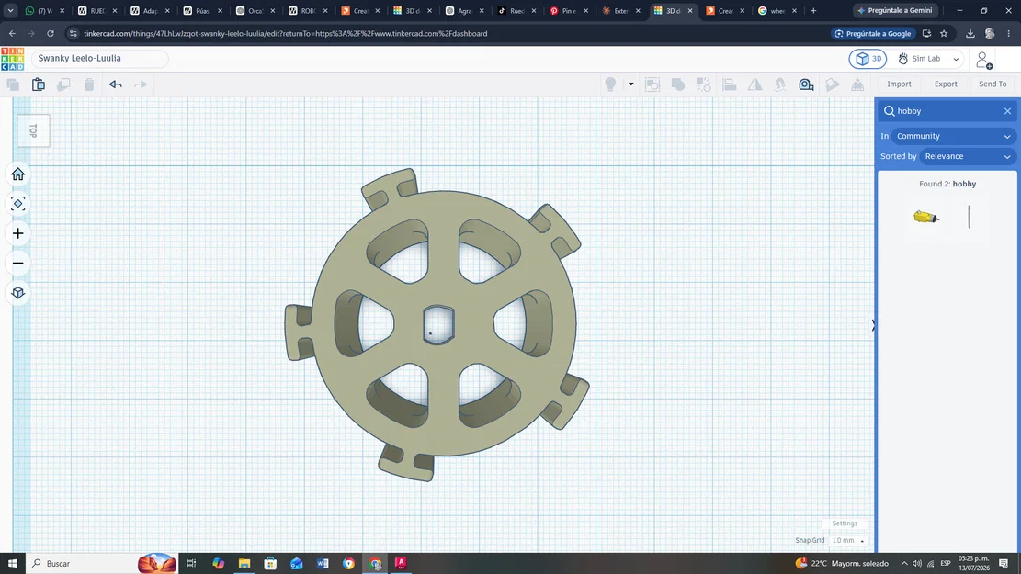1021x574 pixels.
Task: Switch to perspective view cube icon
Action: coord(18,293)
